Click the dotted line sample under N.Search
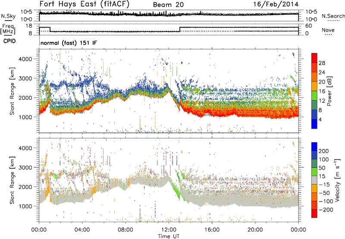This screenshot has height=239, width=345. (x=333, y=21)
